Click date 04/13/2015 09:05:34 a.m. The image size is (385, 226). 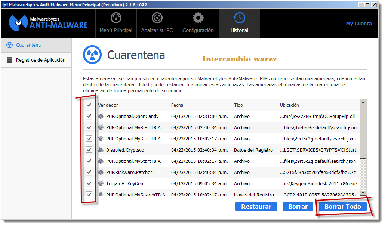pyautogui.click(x=199, y=183)
